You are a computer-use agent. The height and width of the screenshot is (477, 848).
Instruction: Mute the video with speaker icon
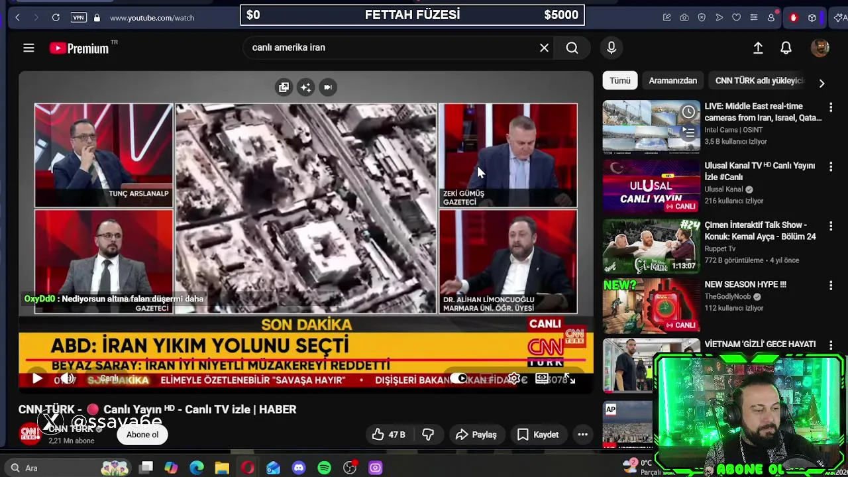[66, 379]
